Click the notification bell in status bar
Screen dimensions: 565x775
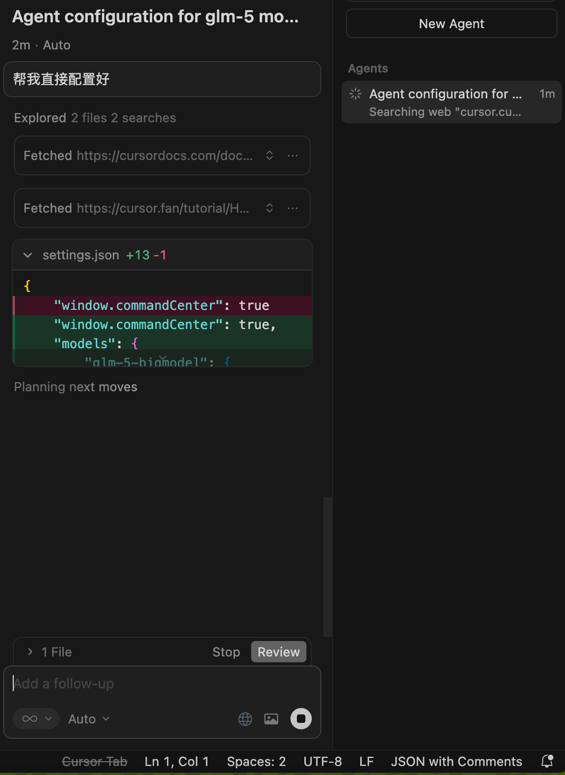(547, 761)
